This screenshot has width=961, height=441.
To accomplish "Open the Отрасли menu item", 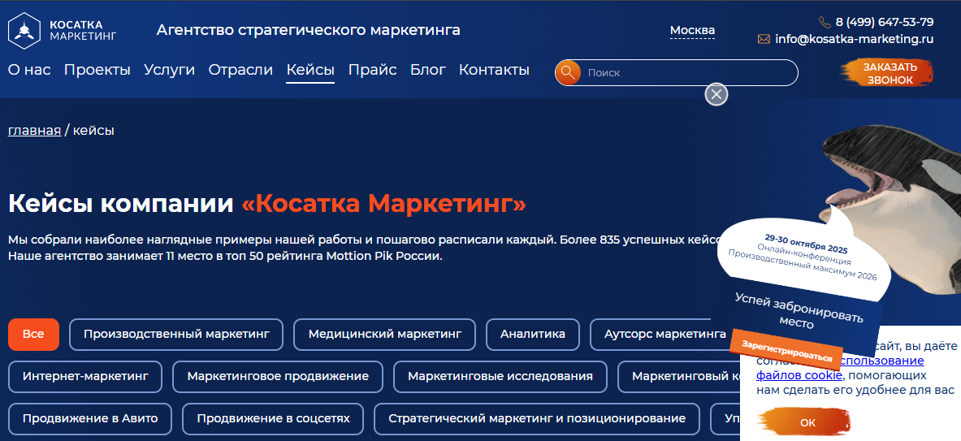I will (x=240, y=70).
